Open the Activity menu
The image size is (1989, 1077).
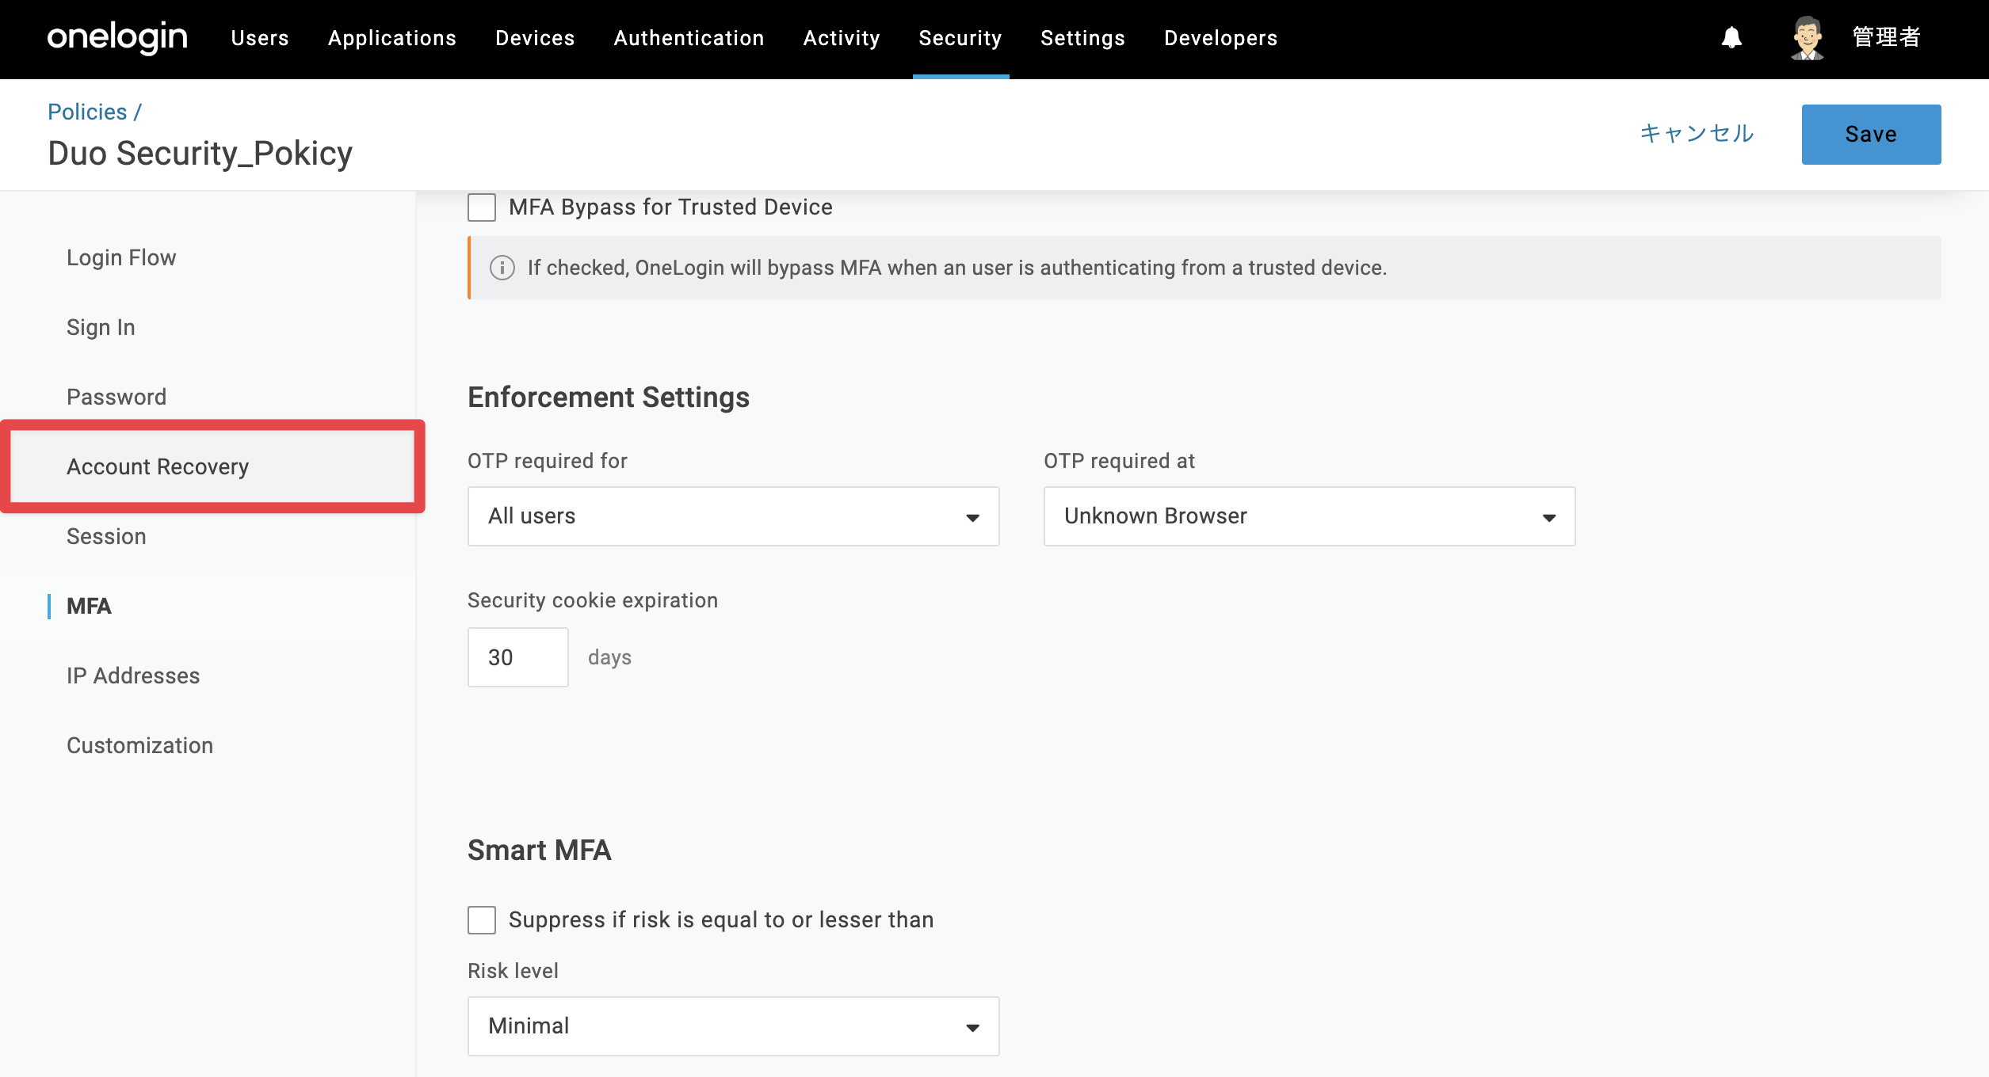click(842, 38)
